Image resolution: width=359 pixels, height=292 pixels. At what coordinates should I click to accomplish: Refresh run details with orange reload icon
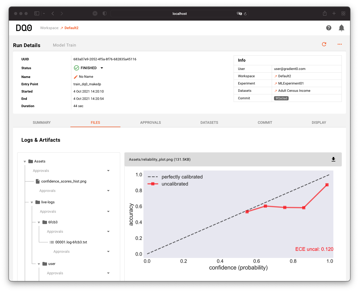pos(324,44)
